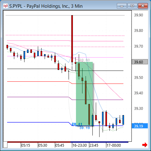Viewport: 151px width, 151px height.
Task: Click the white square at bottom-left corner
Action: (x=5, y=145)
